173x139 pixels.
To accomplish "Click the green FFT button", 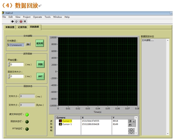I will click(40, 76).
